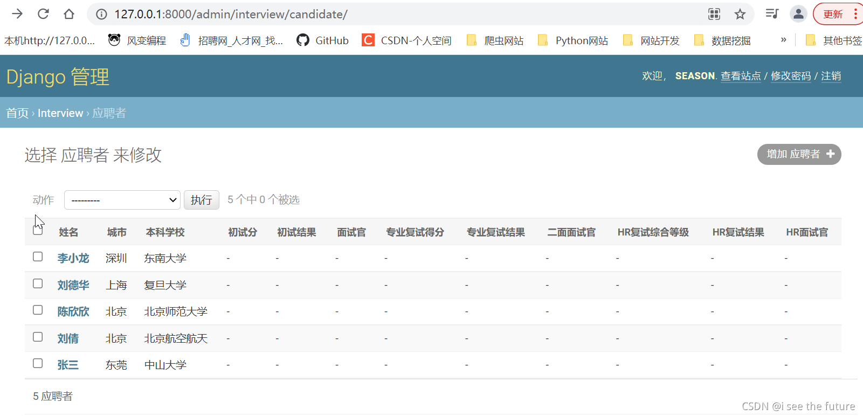Sort by 城市 column header

117,232
